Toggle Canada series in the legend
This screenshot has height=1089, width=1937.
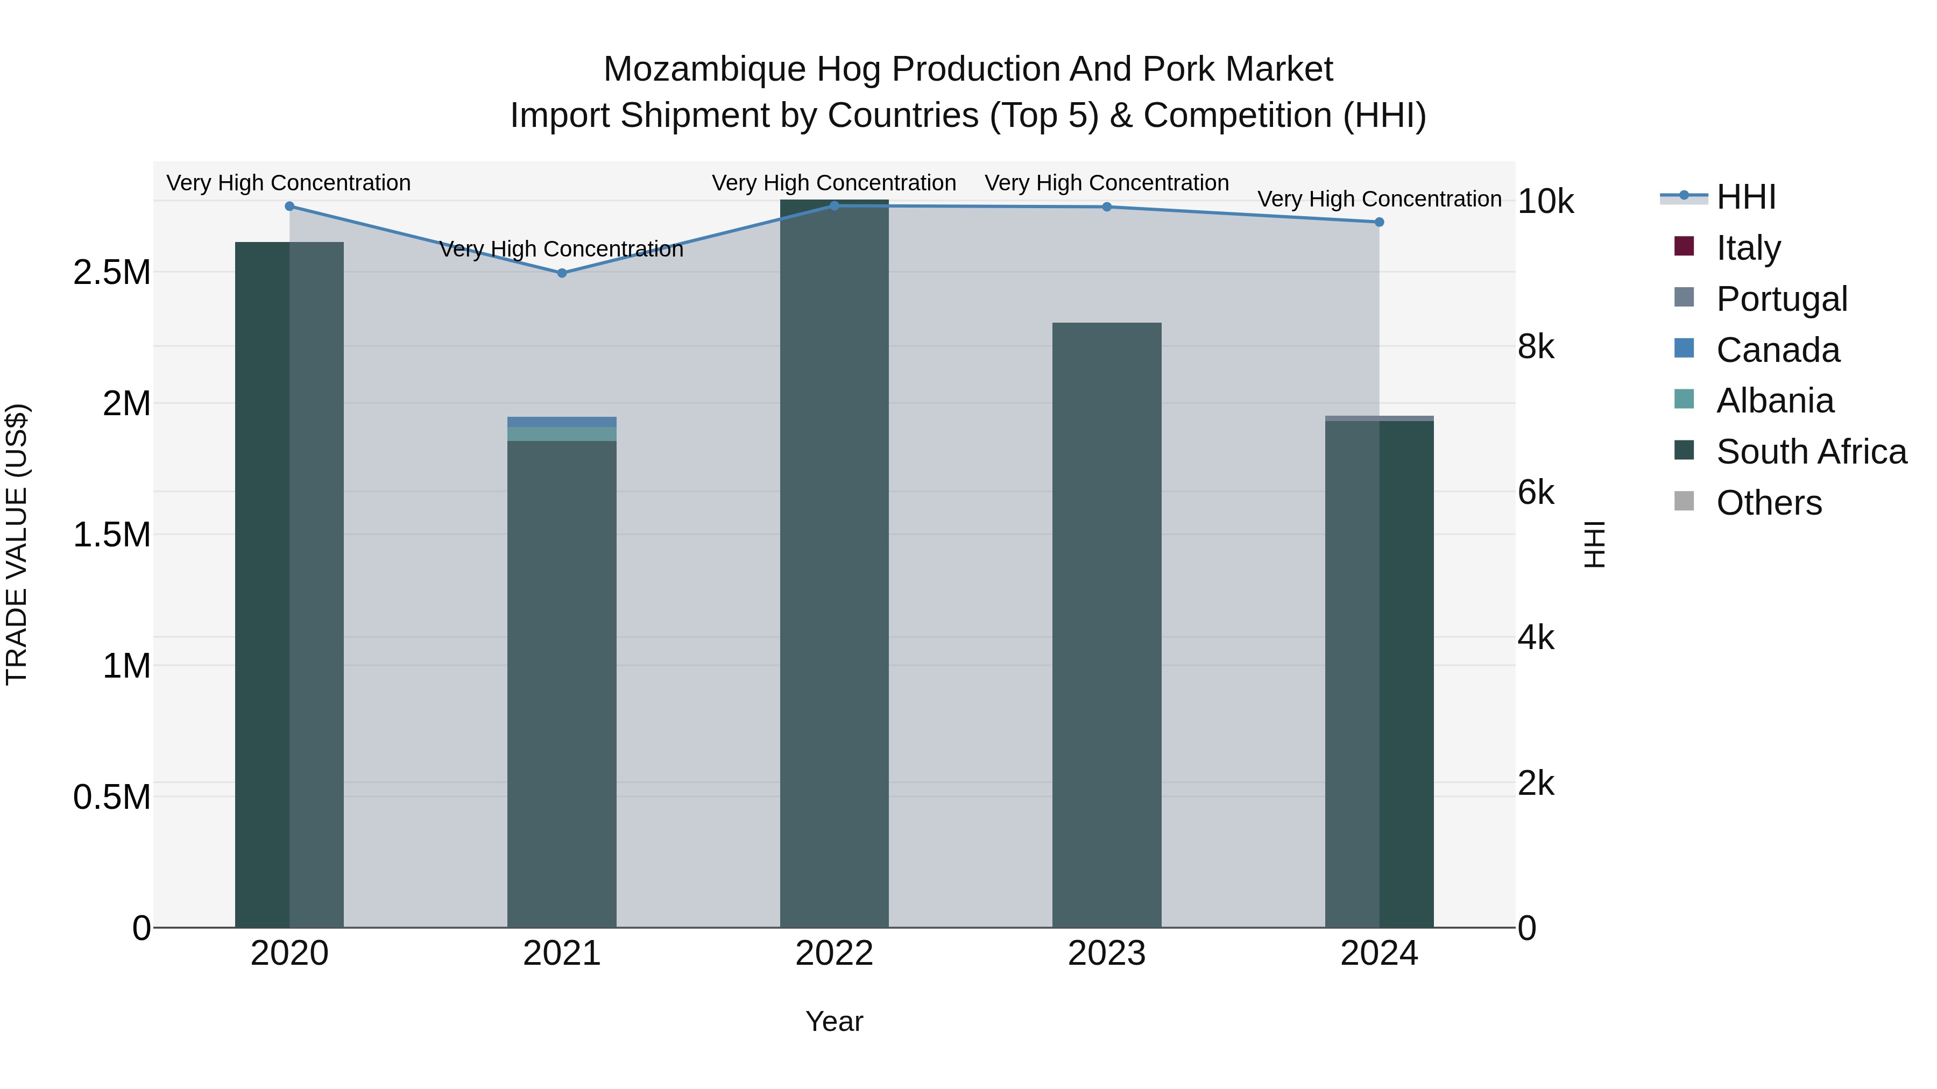pyautogui.click(x=1757, y=350)
